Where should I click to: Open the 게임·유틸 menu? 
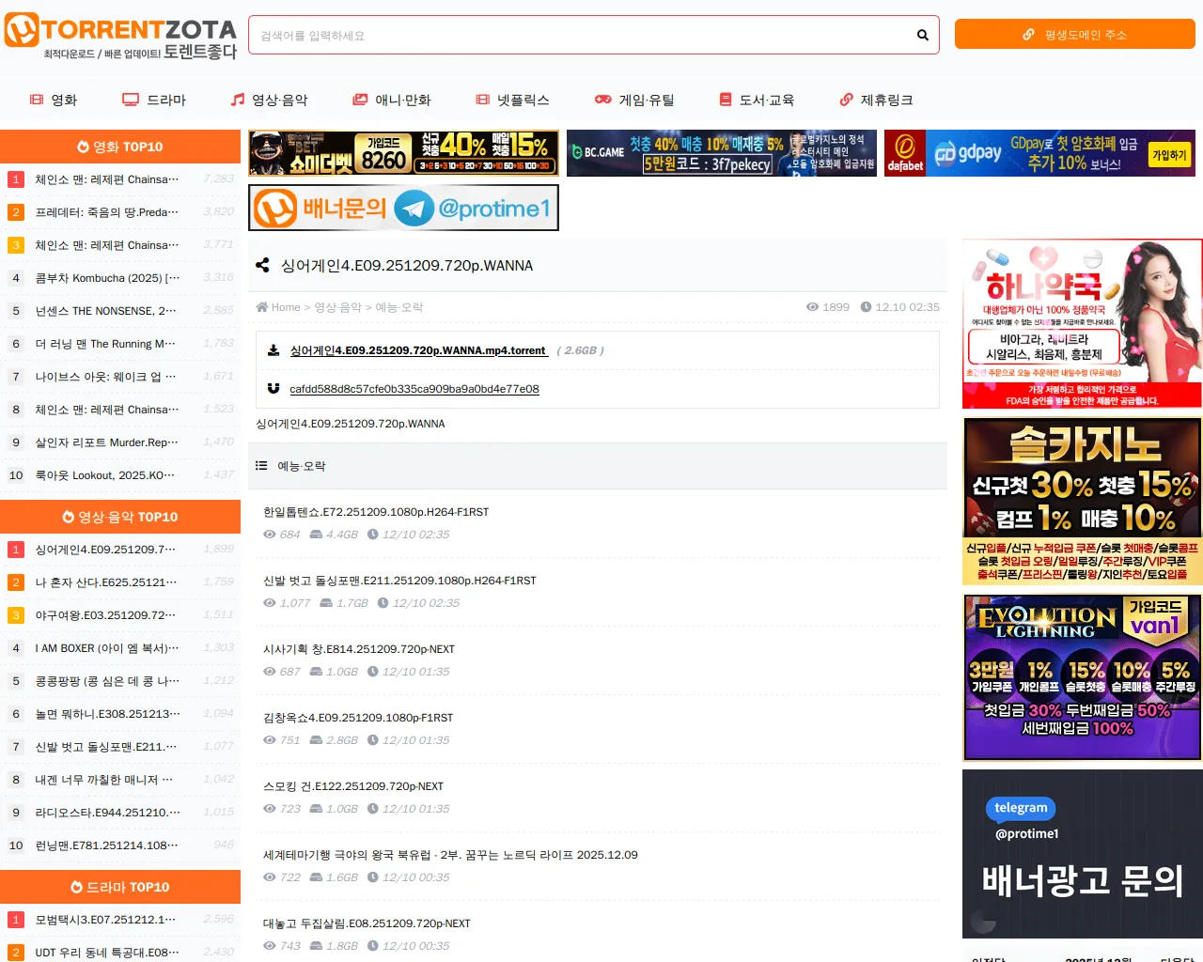coord(634,100)
